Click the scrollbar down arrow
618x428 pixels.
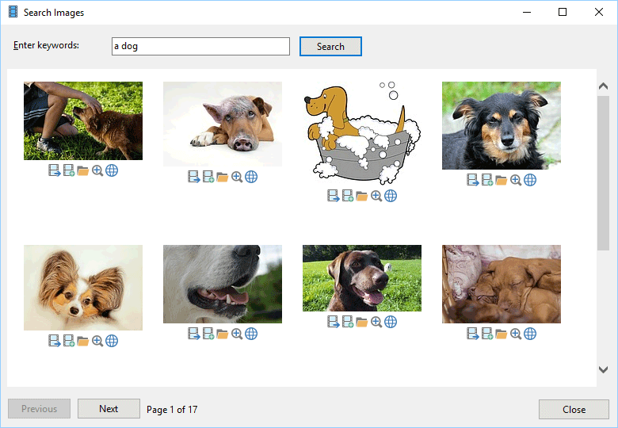pyautogui.click(x=604, y=369)
